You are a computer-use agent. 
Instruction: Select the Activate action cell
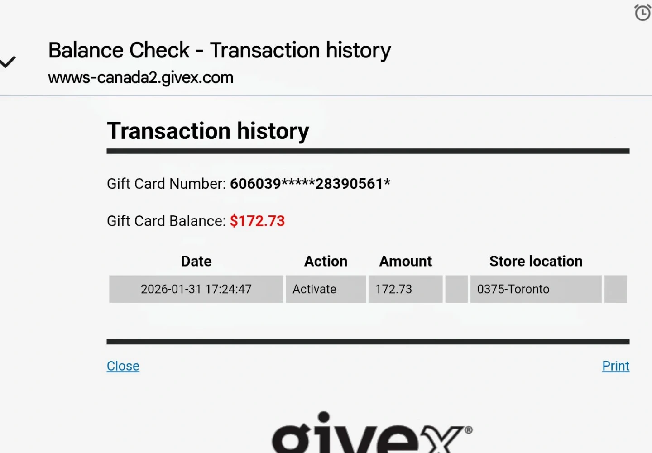coord(326,289)
